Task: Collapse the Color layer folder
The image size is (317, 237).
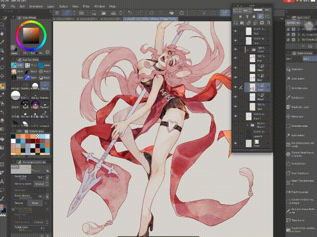Action: click(248, 49)
